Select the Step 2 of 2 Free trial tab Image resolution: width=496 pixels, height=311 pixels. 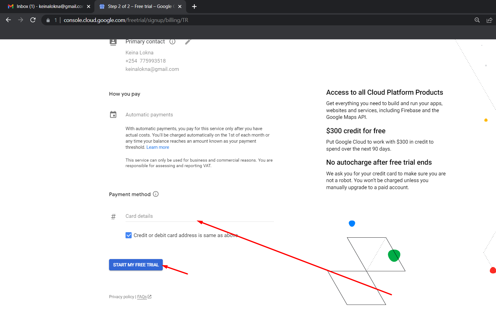click(x=140, y=6)
